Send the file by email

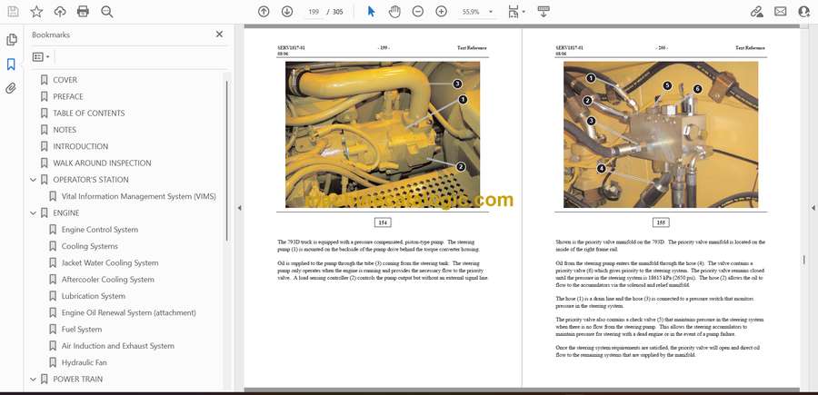781,12
